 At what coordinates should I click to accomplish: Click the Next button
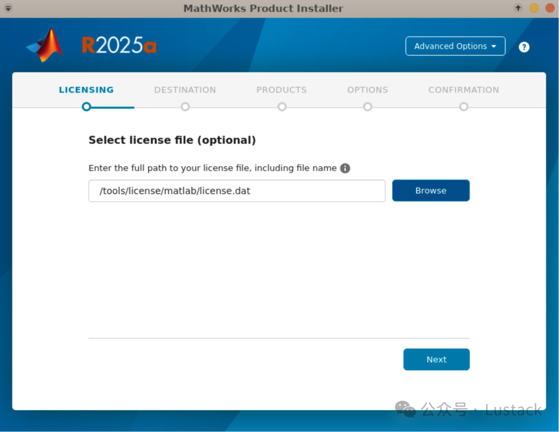436,359
